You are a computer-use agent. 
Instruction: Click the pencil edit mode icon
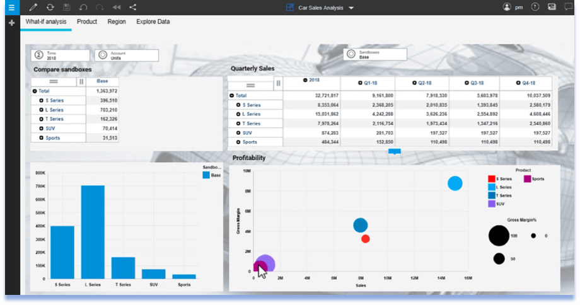coord(33,8)
